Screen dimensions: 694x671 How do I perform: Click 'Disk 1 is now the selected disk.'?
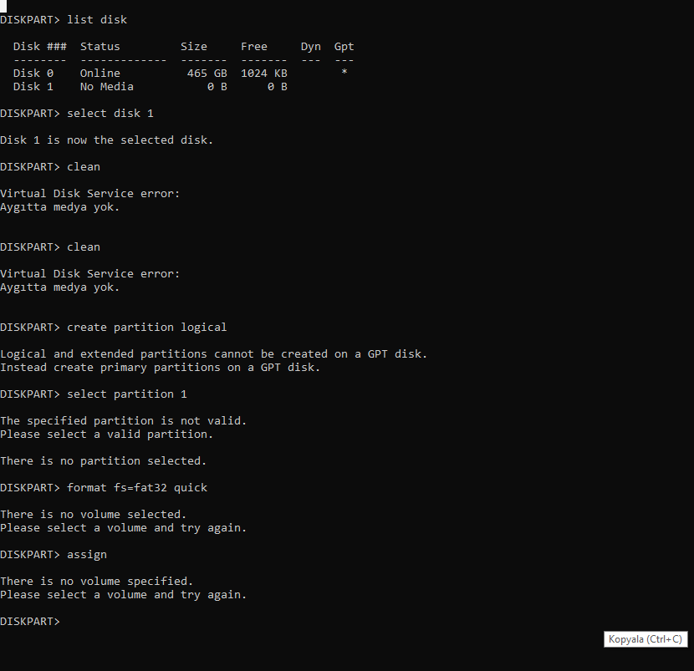pyautogui.click(x=107, y=140)
